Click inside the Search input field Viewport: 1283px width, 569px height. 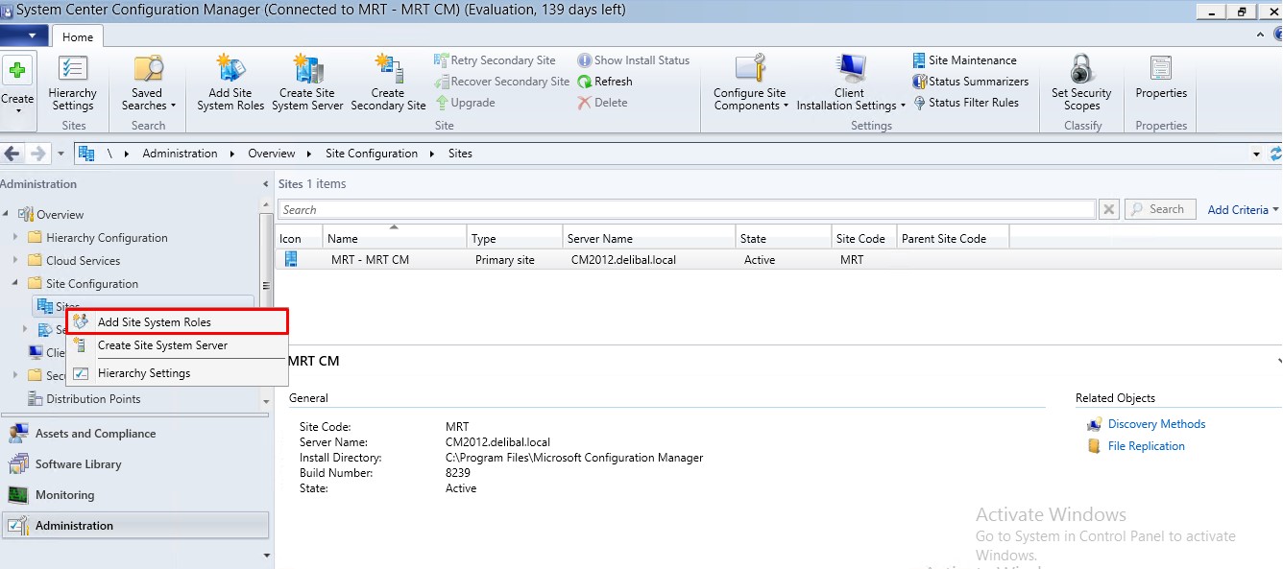pyautogui.click(x=686, y=210)
